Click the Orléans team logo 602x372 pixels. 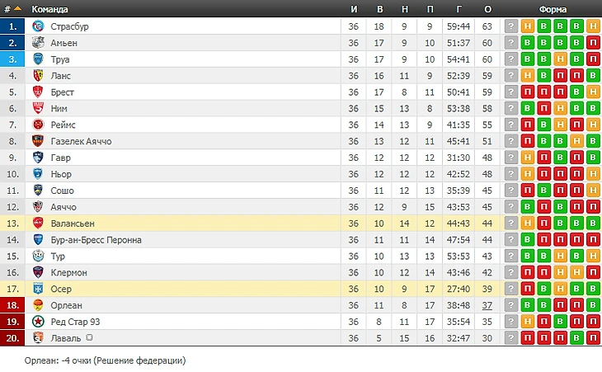click(x=38, y=305)
